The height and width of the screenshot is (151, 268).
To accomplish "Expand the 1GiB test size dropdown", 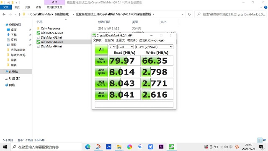I will tap(126, 47).
